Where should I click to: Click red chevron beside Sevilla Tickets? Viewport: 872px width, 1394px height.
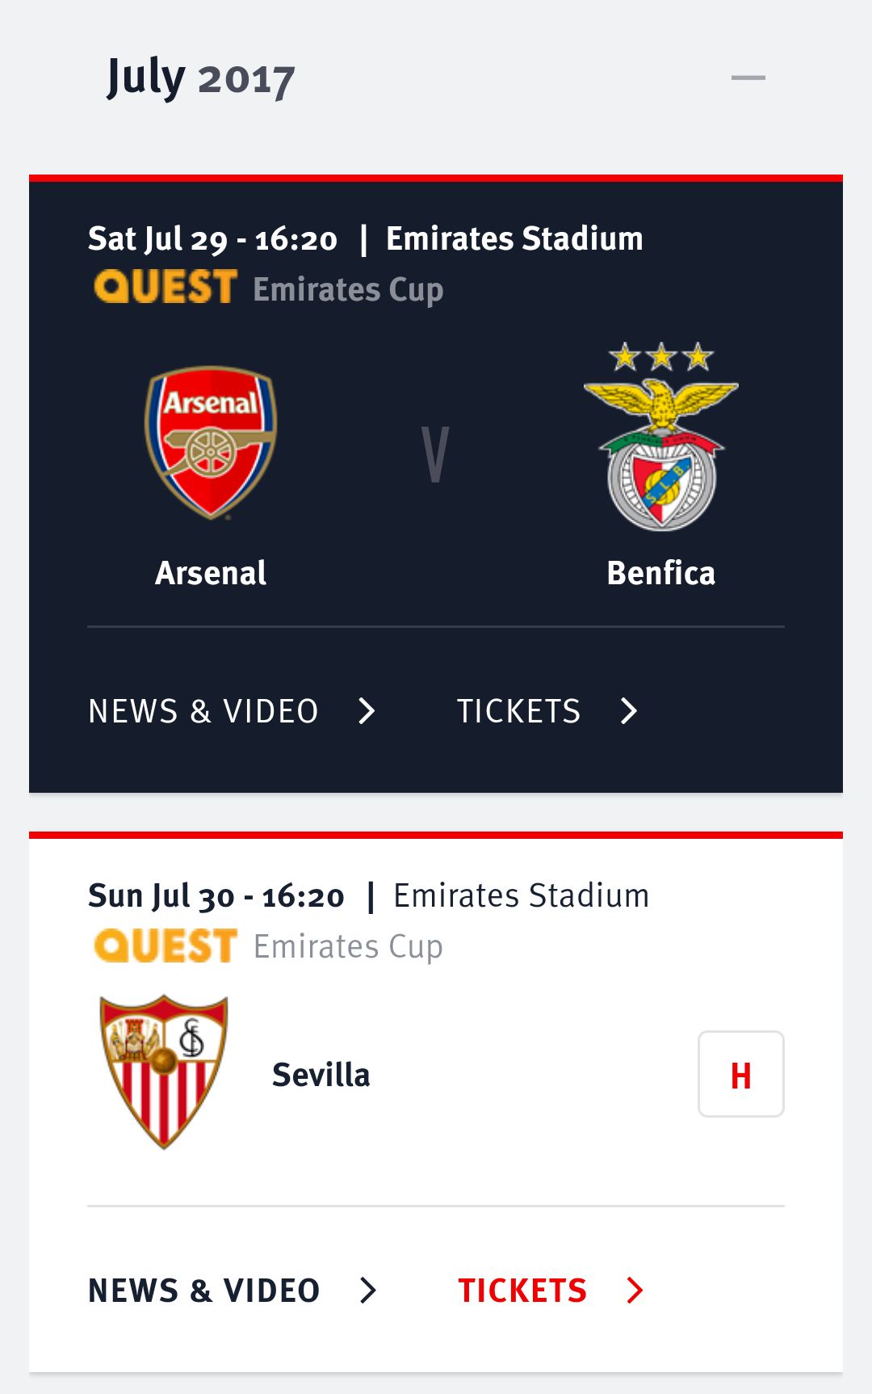(635, 1291)
